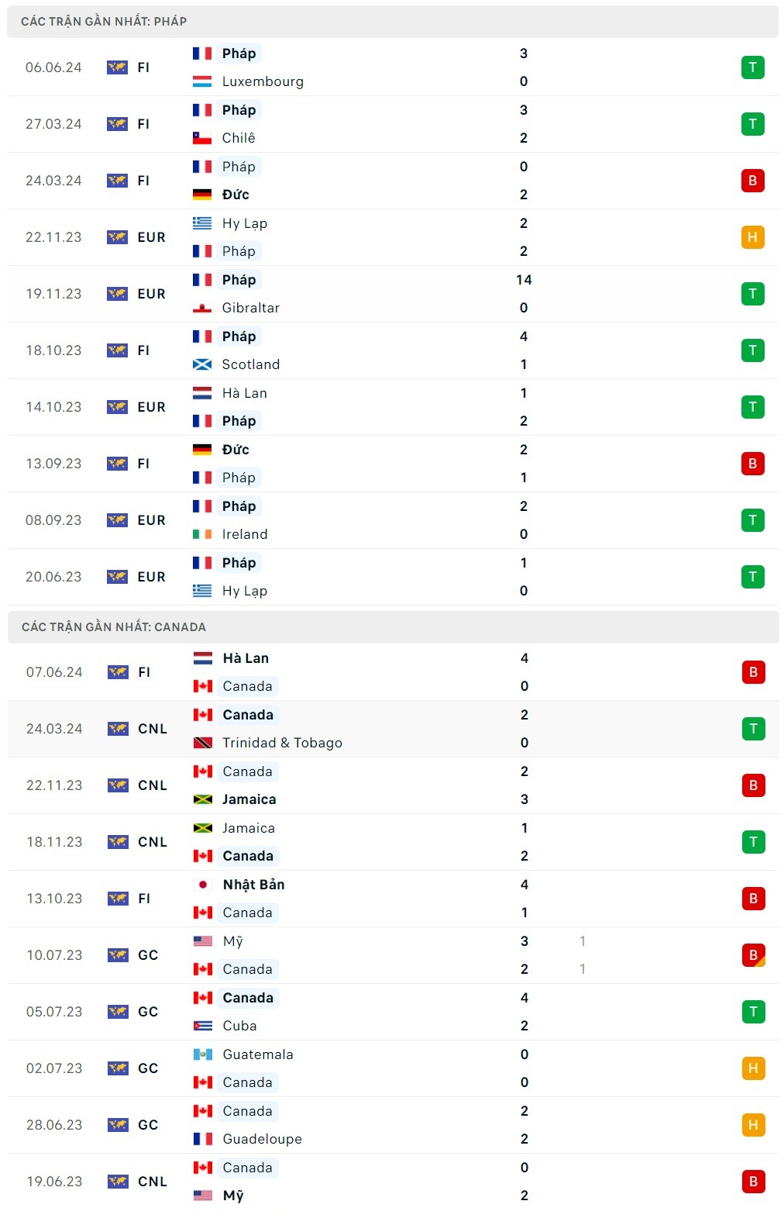
Task: Click the "CÁC TRẬN GẦN NHẤT: CANADA" header
Action: (114, 627)
